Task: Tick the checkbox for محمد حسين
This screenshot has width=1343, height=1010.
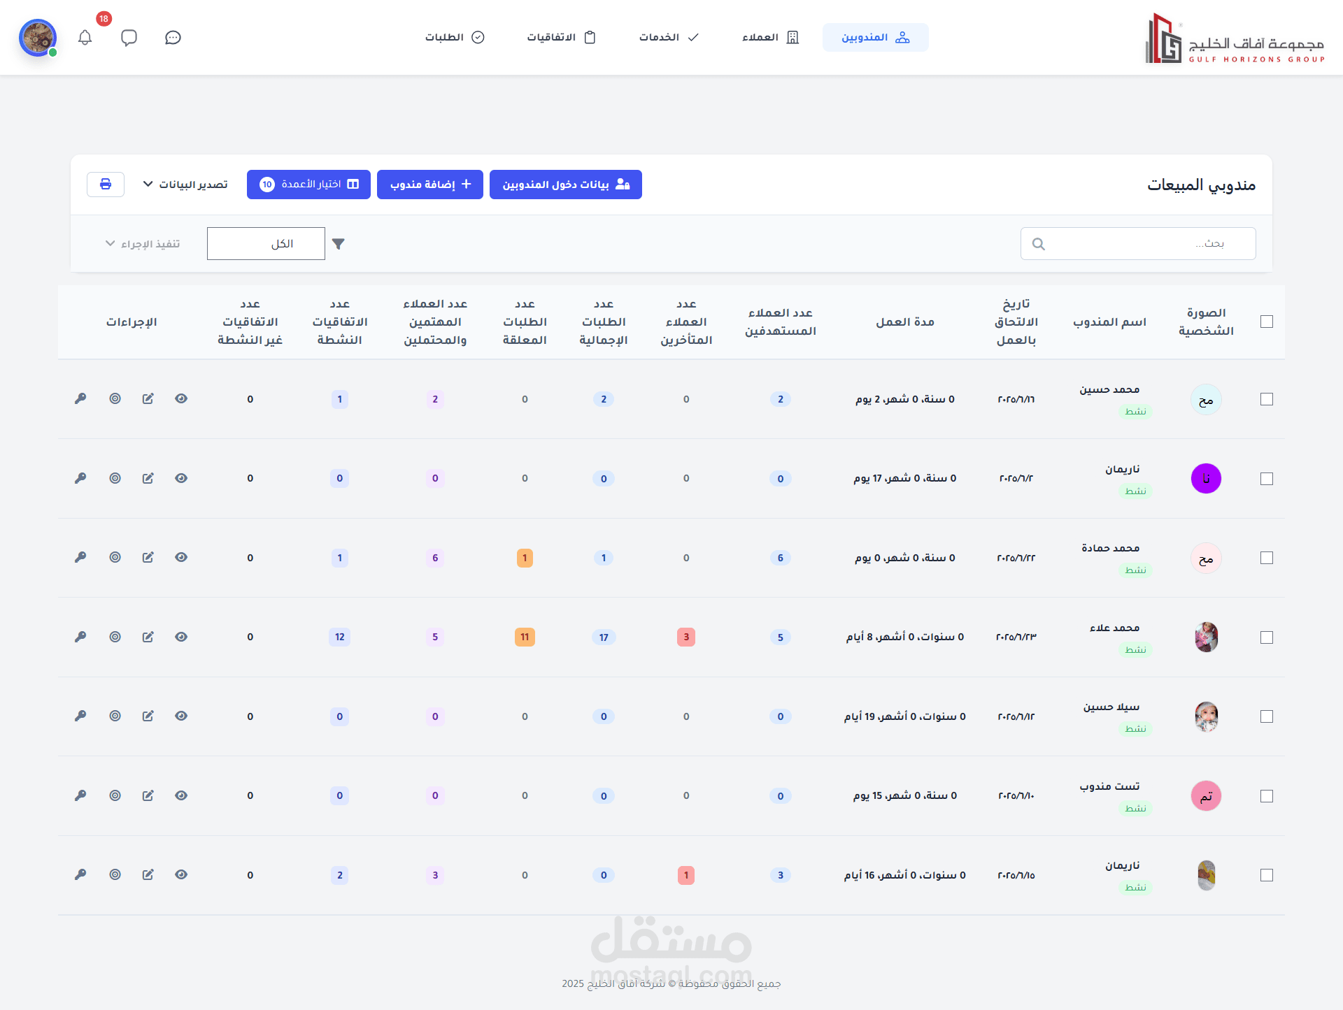Action: tap(1266, 399)
